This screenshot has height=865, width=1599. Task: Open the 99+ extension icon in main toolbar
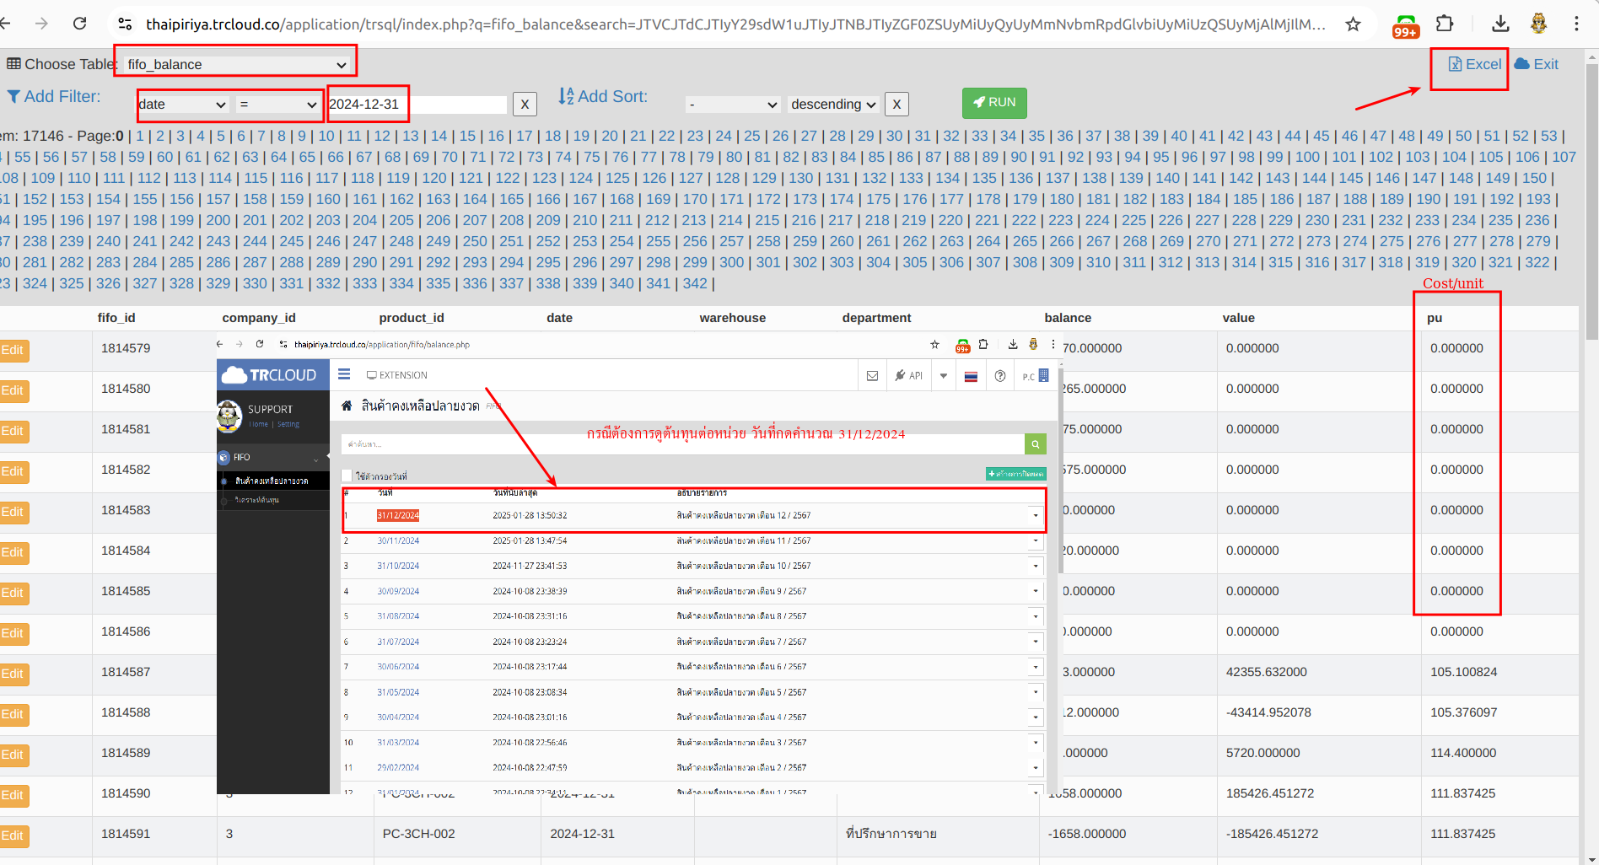1406,25
